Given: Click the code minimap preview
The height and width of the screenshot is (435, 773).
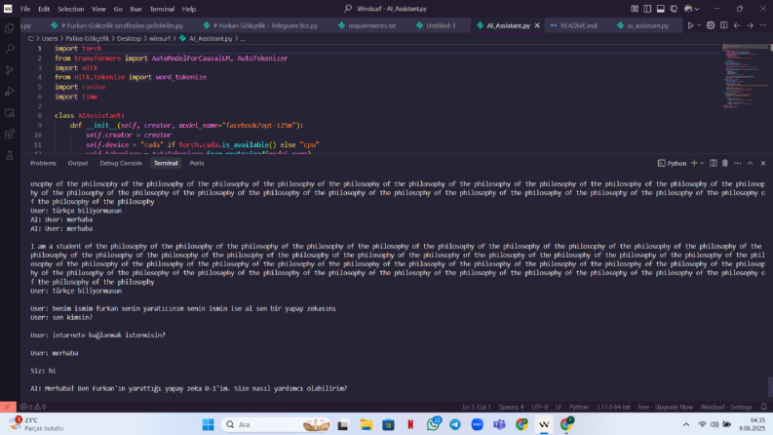Looking at the screenshot, I should tap(746, 76).
